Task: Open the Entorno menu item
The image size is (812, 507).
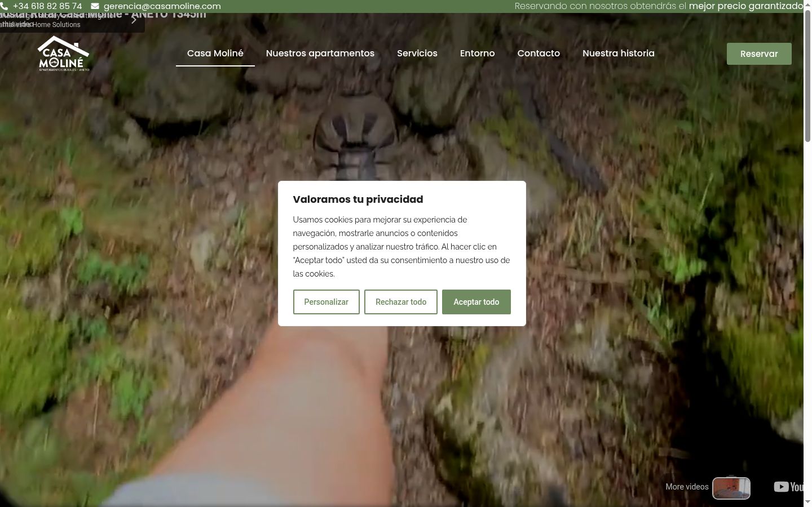Action: [x=478, y=54]
